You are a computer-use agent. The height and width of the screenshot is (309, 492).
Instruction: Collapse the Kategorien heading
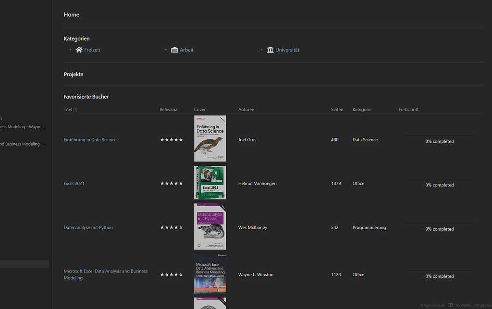pos(76,38)
